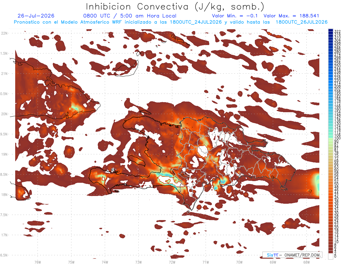Click the '20N' latitude label
Viewport: 344px width, 266px height.
click(x=4, y=114)
